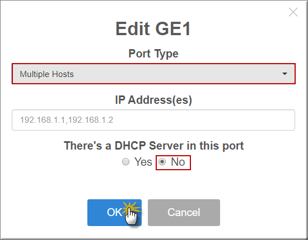
Task: Focus the IP Address(es) input field
Action: click(153, 120)
